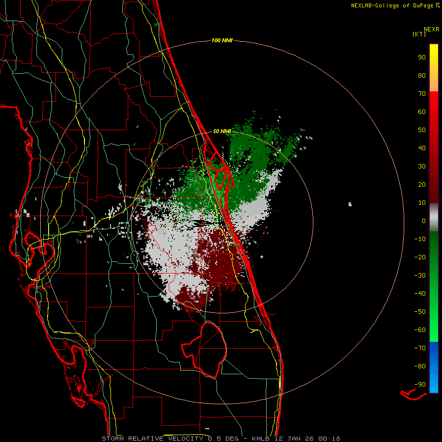Click the NEXR label above the color scale

[432, 29]
